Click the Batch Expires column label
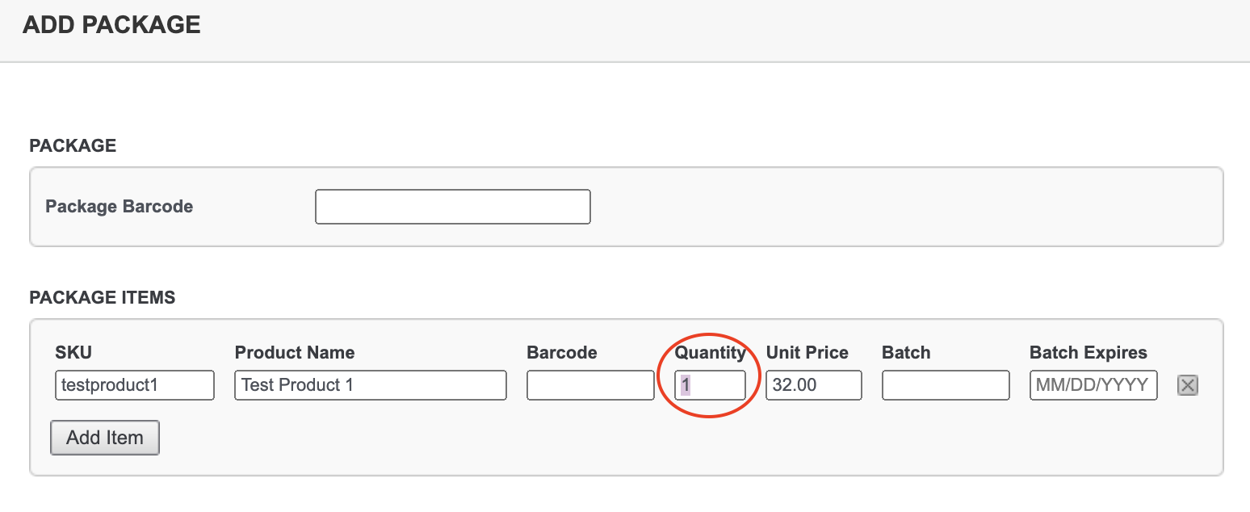This screenshot has height=512, width=1250. [x=1089, y=353]
